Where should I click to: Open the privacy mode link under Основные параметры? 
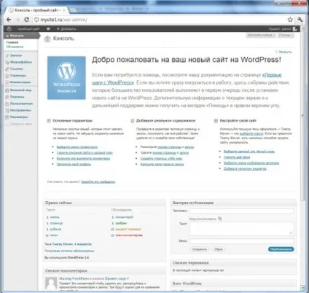77,147
